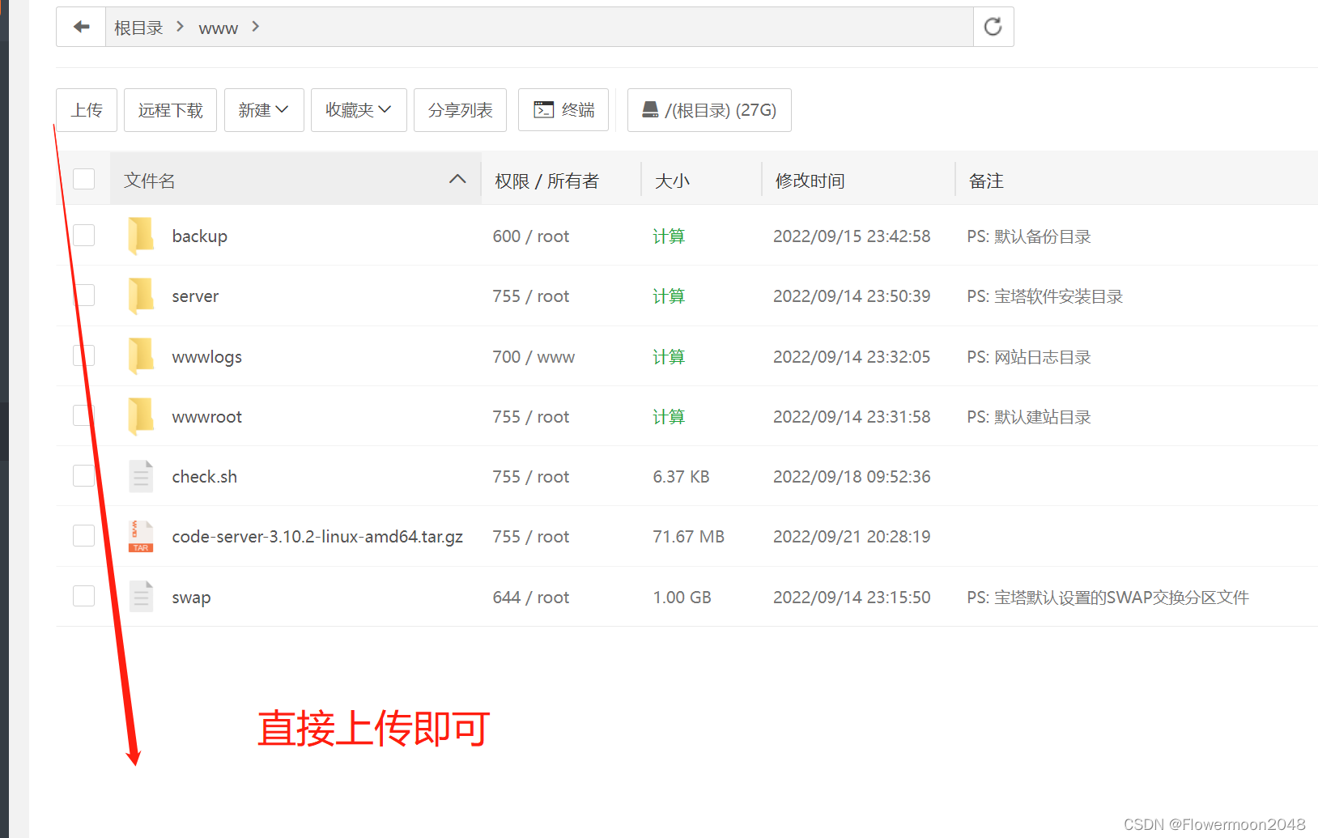Screen dimensions: 1318x838
Task: Select the check.sh file name
Action: pyautogui.click(x=205, y=477)
